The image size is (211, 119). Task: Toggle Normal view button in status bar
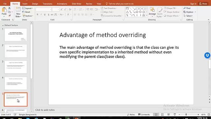(156, 114)
